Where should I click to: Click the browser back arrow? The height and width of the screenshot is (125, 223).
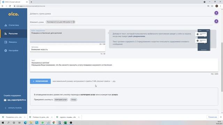coord(2,6)
